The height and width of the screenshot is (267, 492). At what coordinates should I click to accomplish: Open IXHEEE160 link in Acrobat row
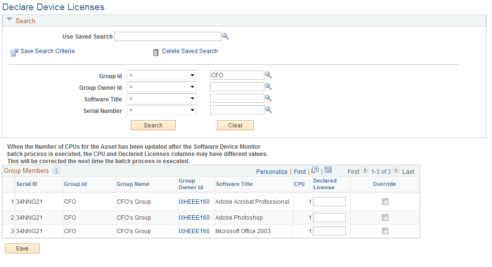click(194, 202)
